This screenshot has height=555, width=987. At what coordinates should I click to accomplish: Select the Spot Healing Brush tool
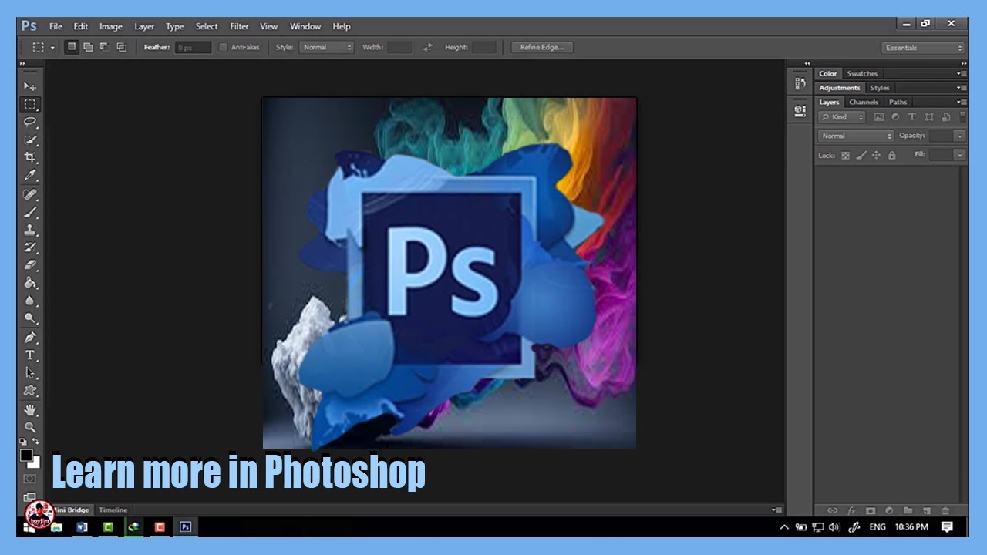click(30, 194)
